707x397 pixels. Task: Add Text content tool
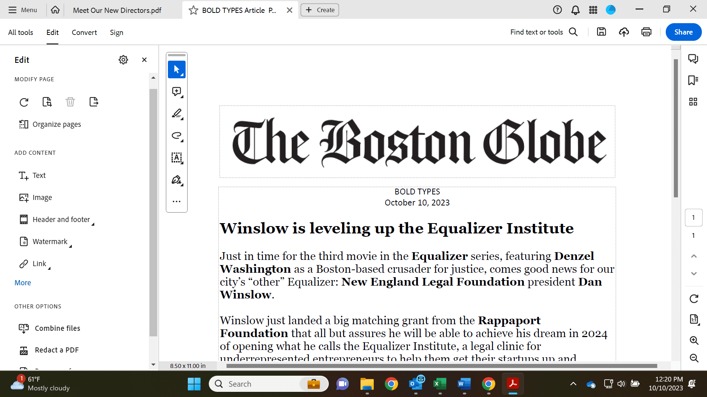[x=32, y=176]
